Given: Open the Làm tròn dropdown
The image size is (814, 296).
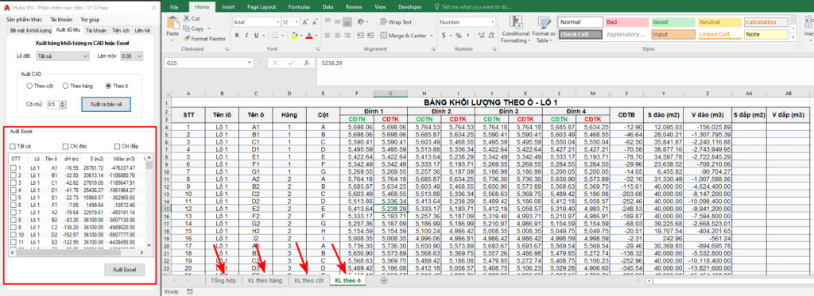Looking at the screenshot, I should [131, 56].
